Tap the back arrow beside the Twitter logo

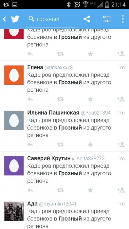tap(5, 19)
